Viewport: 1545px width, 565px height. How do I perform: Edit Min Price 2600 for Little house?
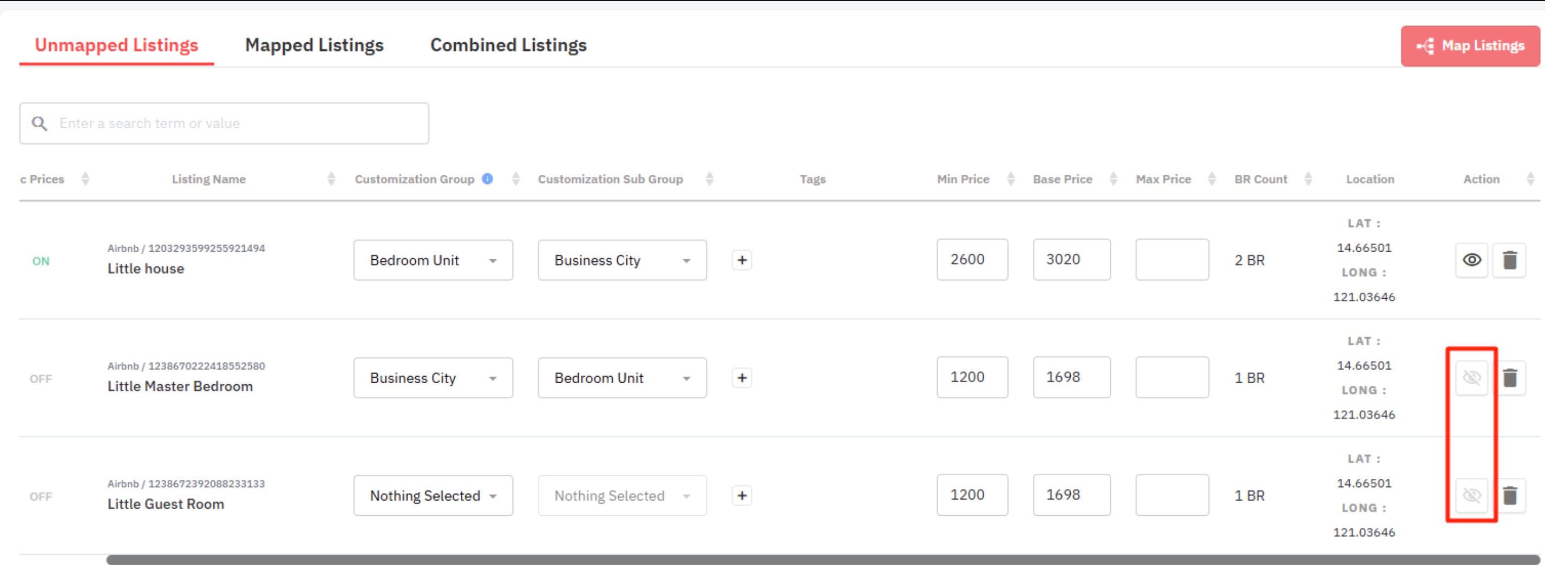[972, 260]
